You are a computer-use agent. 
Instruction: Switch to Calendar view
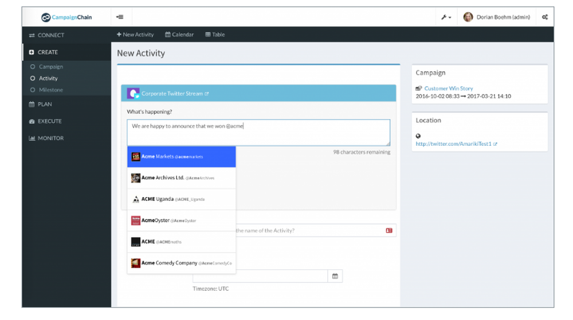(x=179, y=35)
